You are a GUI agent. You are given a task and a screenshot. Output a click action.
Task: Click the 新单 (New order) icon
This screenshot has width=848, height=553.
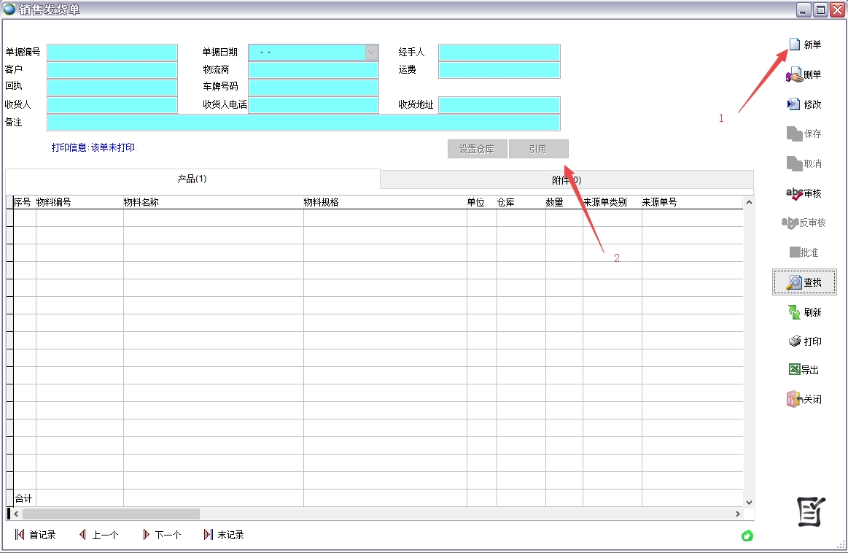(x=795, y=45)
